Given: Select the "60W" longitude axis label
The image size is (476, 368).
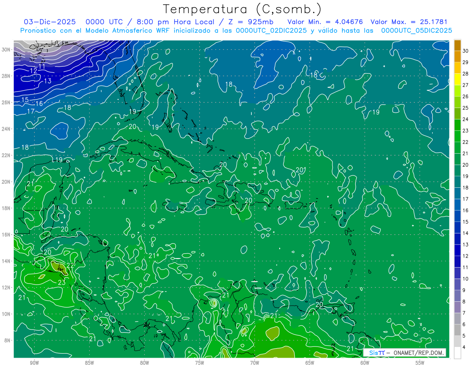Looking at the screenshot, I should coord(365,363).
